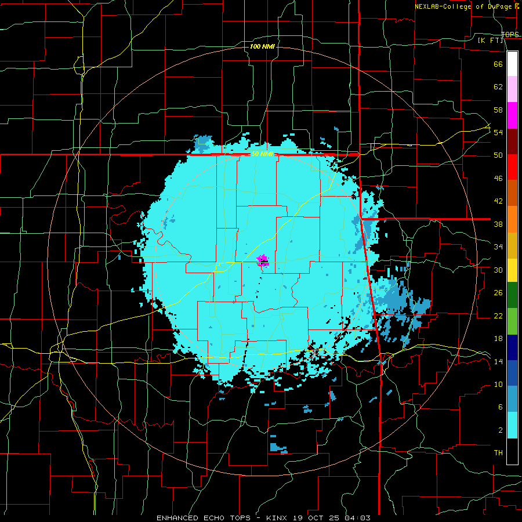Click the legend value 66

(x=498, y=64)
